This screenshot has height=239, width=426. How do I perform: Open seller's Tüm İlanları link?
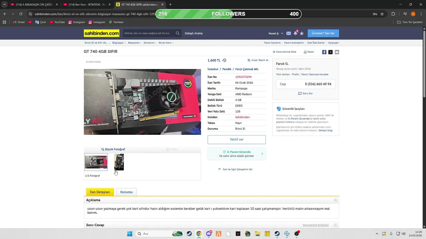[x=283, y=74]
